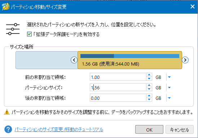
Task: Decrease 前の未割り当て領域 value with down arrow
Action: (x=149, y=79)
